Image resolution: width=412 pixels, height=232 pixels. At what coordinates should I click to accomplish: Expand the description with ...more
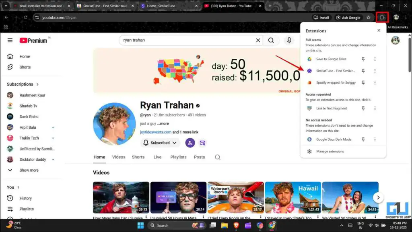pyautogui.click(x=163, y=123)
